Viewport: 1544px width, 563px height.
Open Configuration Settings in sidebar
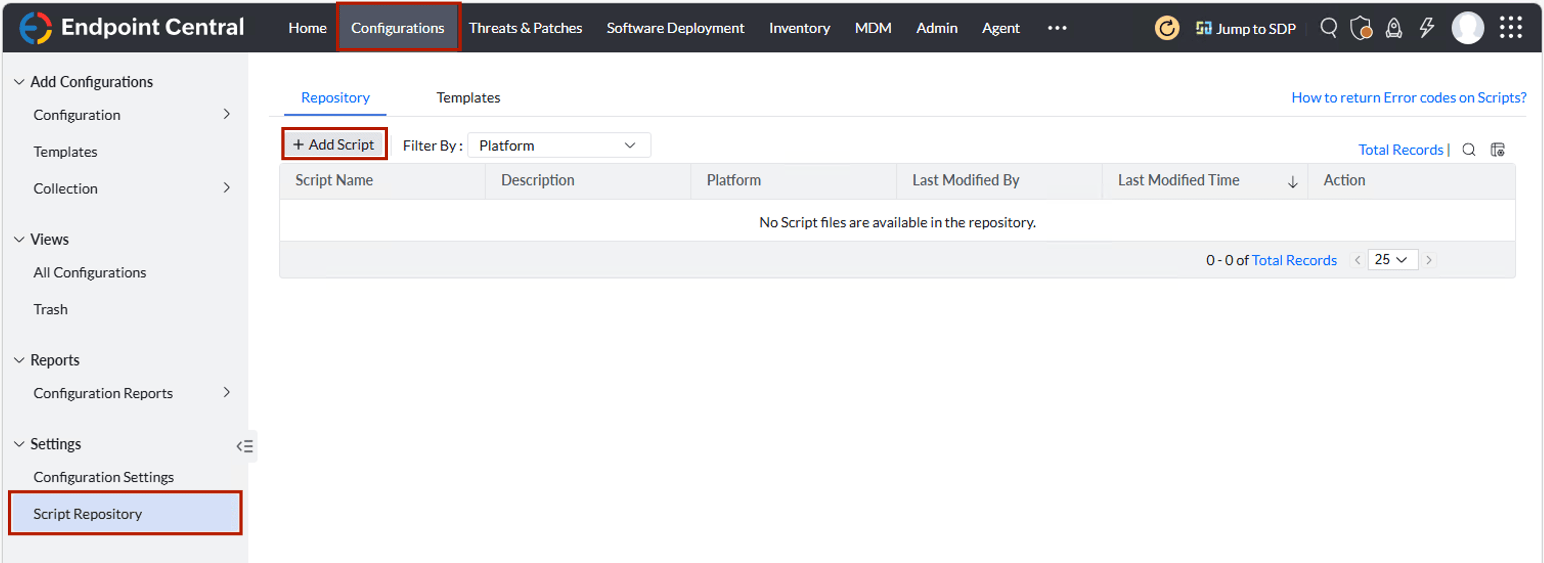104,477
